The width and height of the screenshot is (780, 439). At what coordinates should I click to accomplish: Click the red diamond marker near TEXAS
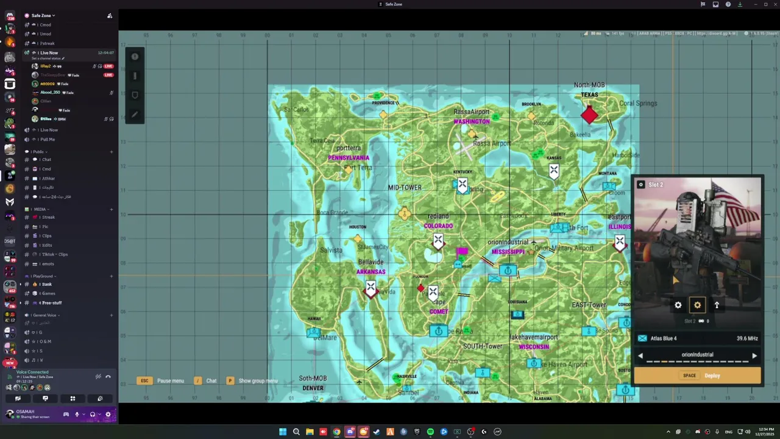[589, 115]
